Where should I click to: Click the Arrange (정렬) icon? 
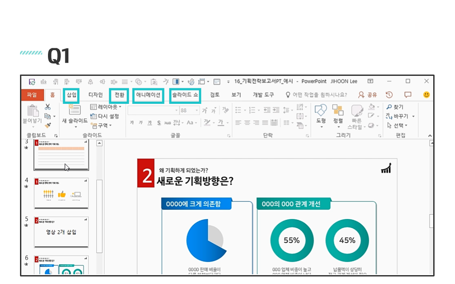tap(338, 114)
